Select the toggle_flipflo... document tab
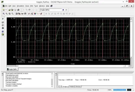135x92 pixels. pos(12,69)
